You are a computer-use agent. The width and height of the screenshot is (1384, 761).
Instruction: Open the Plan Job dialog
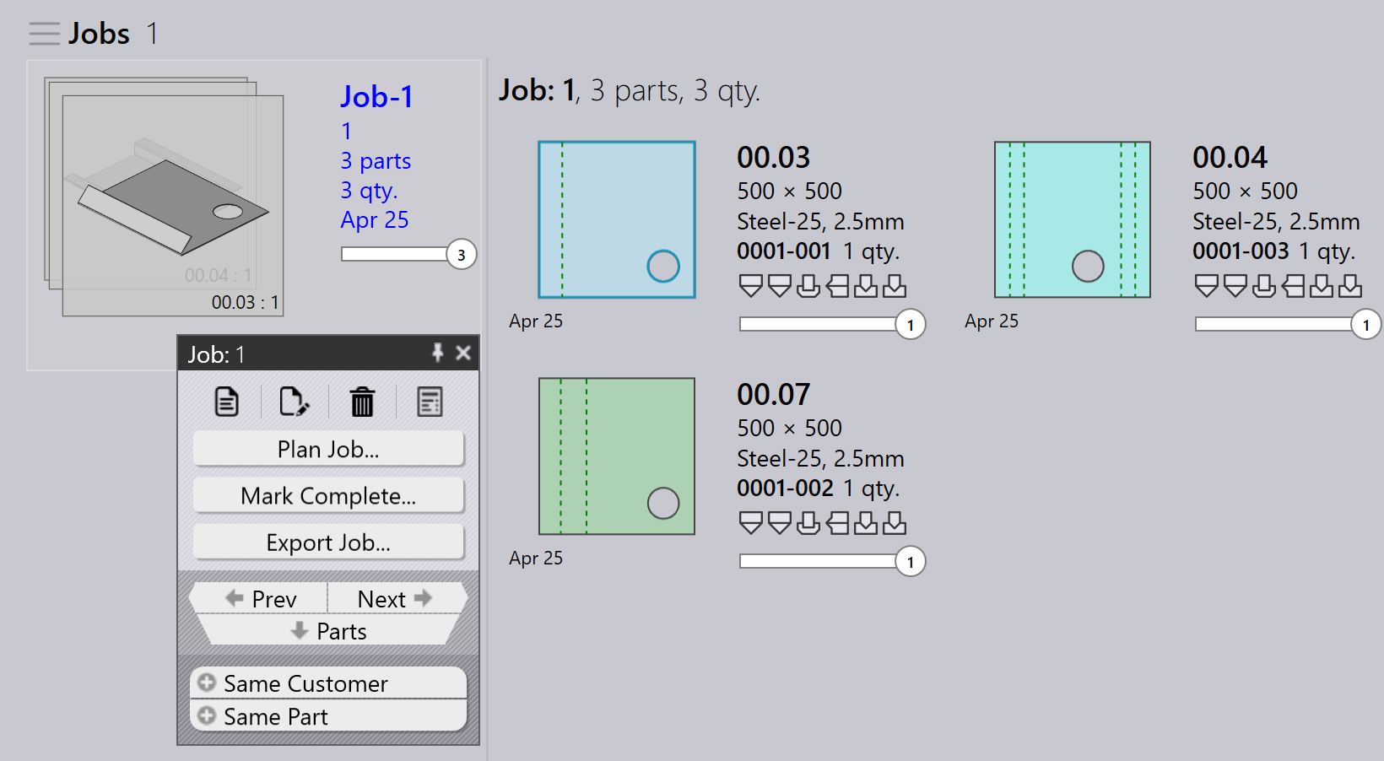pyautogui.click(x=328, y=449)
